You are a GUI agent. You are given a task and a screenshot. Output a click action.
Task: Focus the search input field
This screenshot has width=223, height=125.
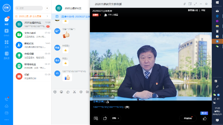click(29, 8)
